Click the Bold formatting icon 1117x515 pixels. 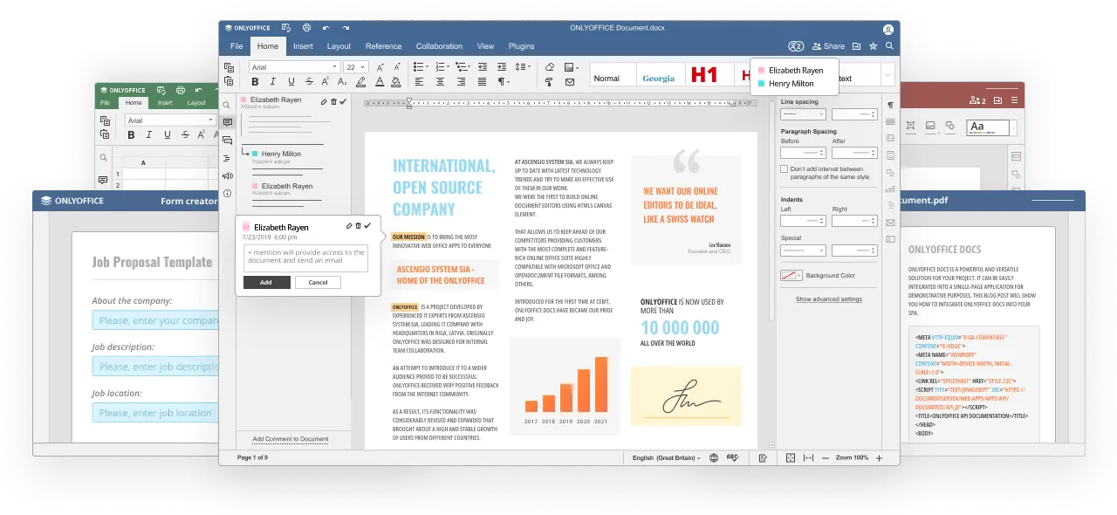point(255,82)
